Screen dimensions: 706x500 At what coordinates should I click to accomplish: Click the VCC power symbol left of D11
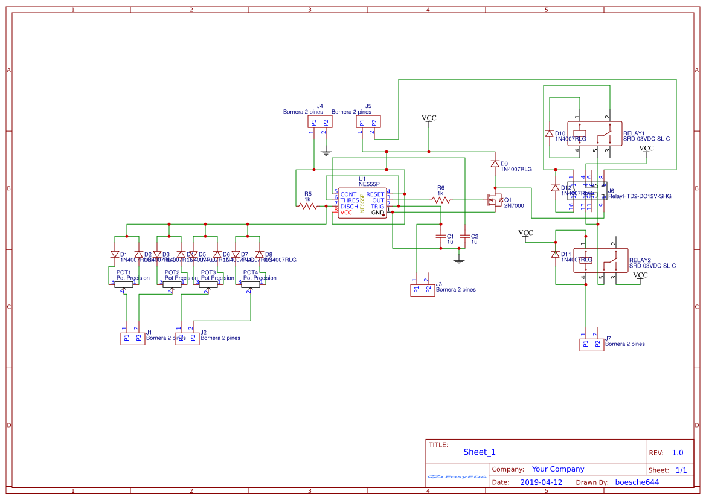click(525, 235)
